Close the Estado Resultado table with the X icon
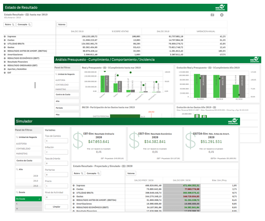This screenshot has height=221, width=265. click(x=222, y=15)
